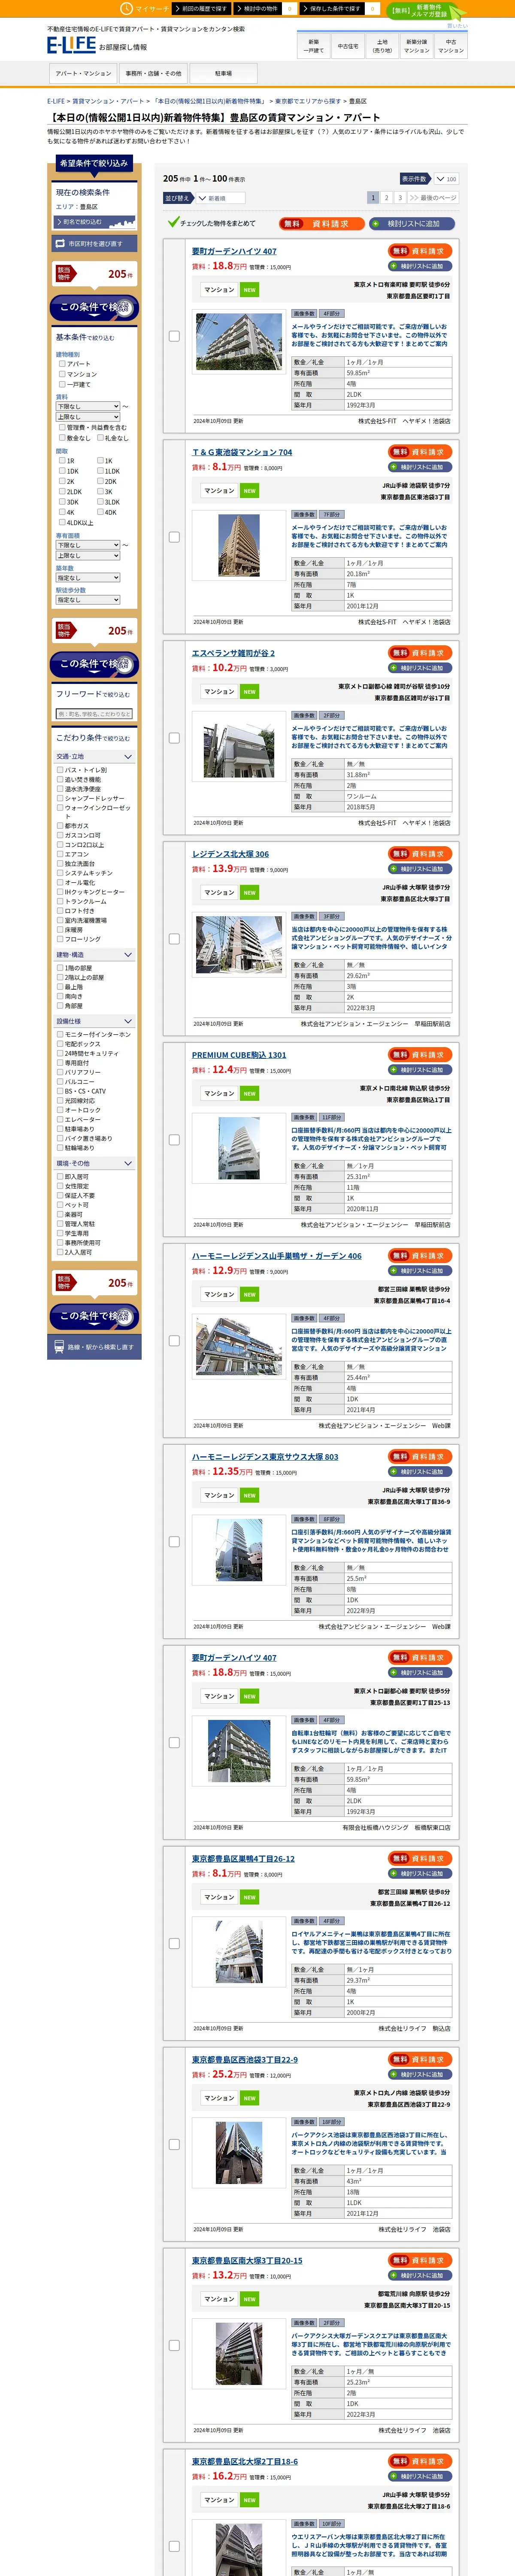Image resolution: width=515 pixels, height=2576 pixels.
Task: Click NEW badge on ハーモニーレジデンス東京サウス大塚 803
Action: (x=249, y=1495)
